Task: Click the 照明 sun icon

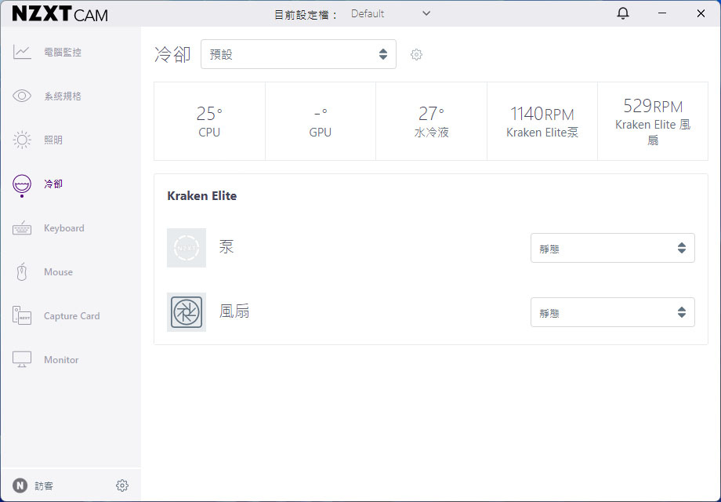Action: pyautogui.click(x=22, y=140)
